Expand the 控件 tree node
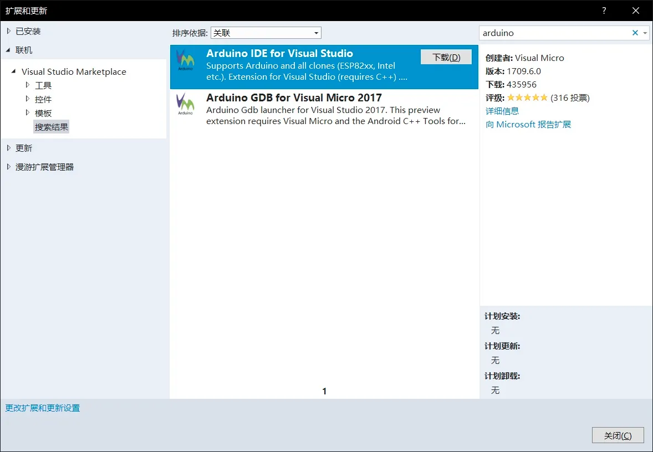Viewport: 653px width, 452px height. coord(28,99)
